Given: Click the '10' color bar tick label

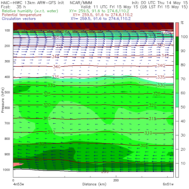Looking at the screenshot, I should pyautogui.click(x=183, y=163).
